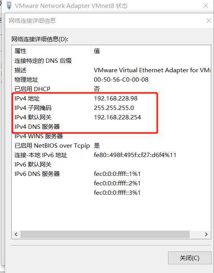The height and width of the screenshot is (273, 214).
Task: Select the 已启用 DHCP row
Action: pyautogui.click(x=112, y=89)
